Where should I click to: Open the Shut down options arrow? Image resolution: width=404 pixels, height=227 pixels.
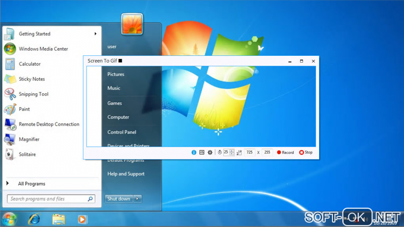[137, 199]
